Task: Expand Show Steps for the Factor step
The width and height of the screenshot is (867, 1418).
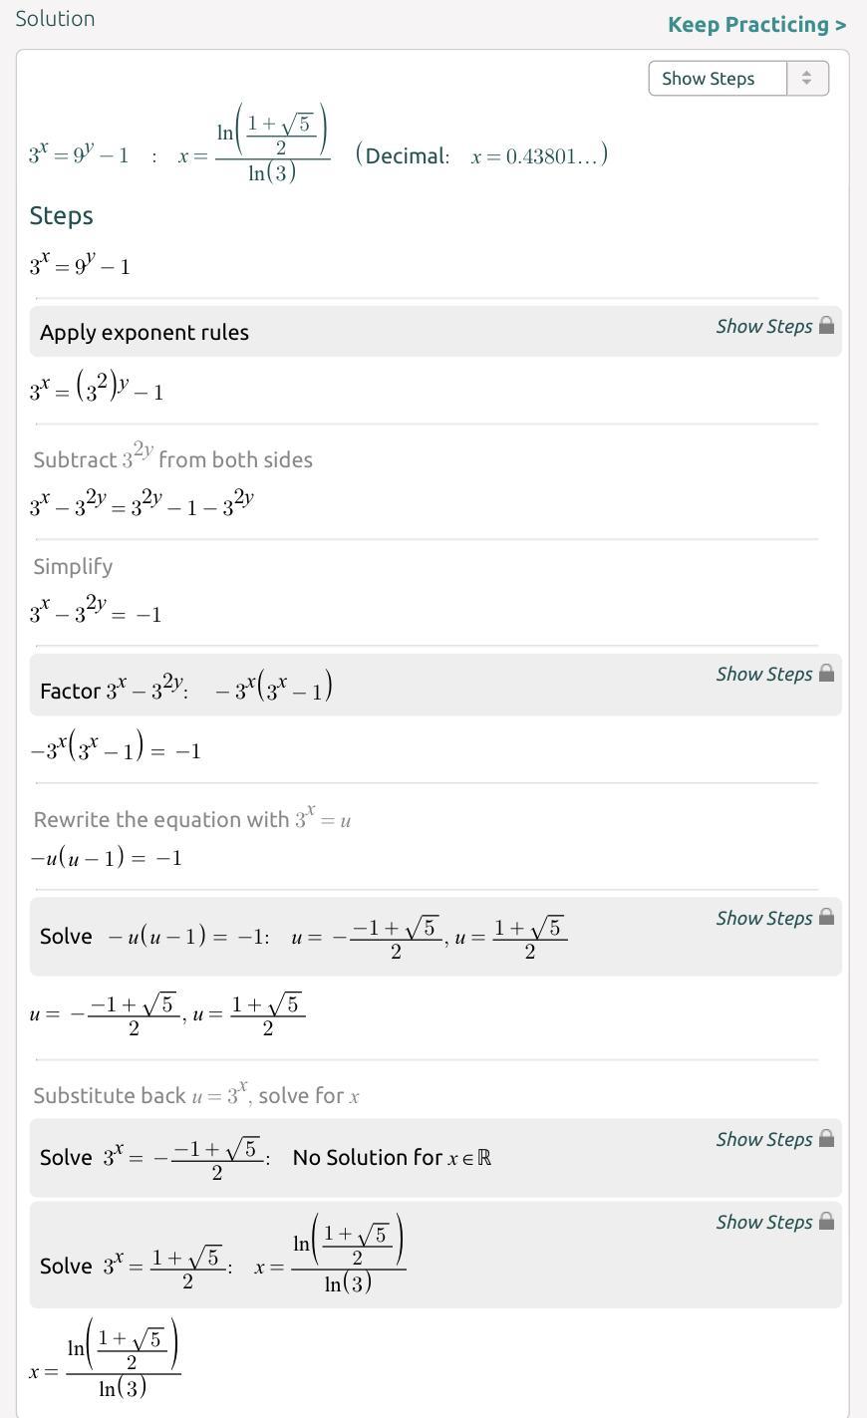Action: coord(763,674)
